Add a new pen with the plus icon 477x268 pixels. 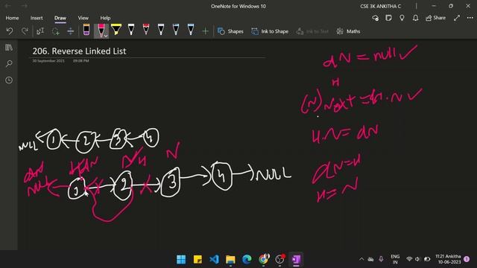pyautogui.click(x=206, y=31)
